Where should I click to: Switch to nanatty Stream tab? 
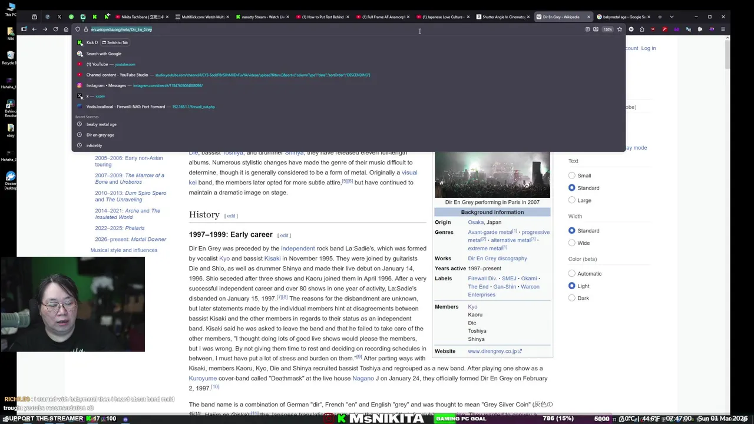(262, 17)
